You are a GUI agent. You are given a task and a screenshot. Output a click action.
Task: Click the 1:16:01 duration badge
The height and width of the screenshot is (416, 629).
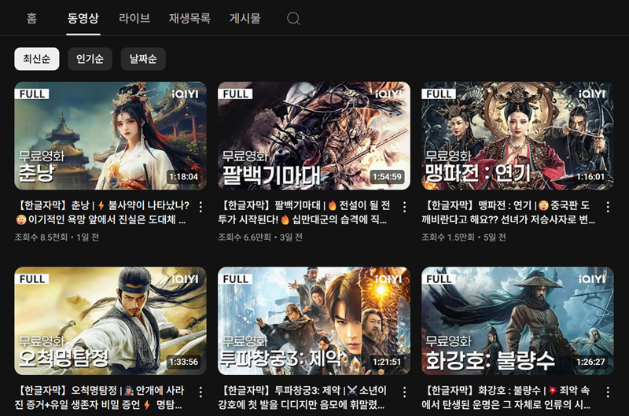[590, 177]
